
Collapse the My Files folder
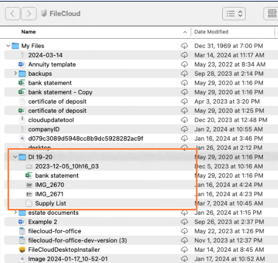click(8, 46)
